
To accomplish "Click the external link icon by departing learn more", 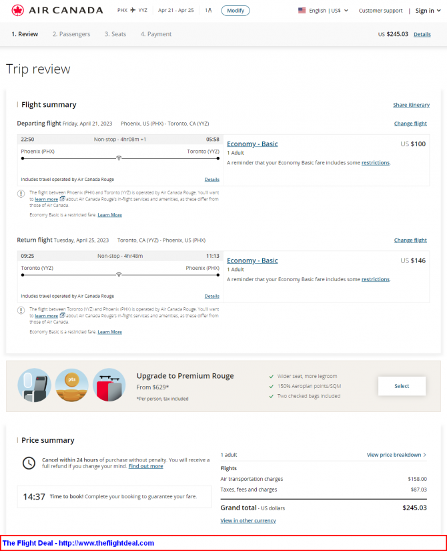I will click(x=62, y=199).
